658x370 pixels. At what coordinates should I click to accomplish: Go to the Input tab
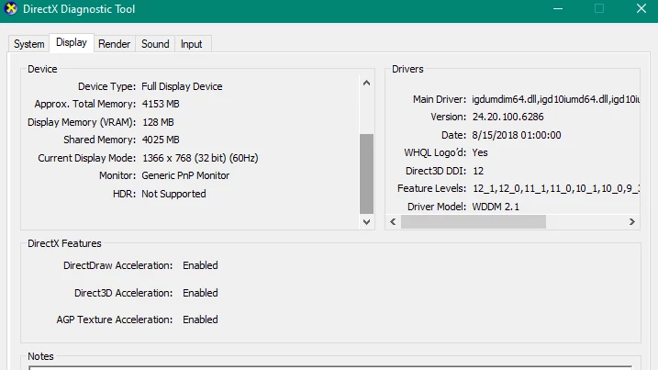pyautogui.click(x=192, y=44)
